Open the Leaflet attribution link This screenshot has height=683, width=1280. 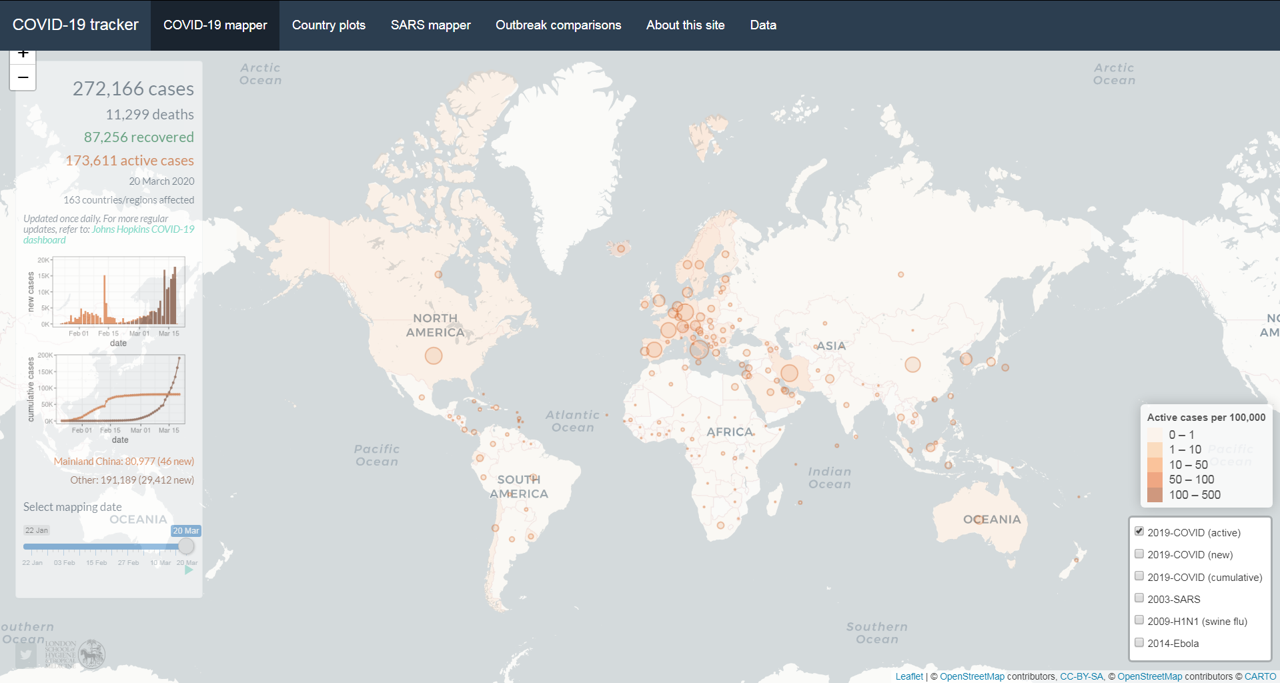pyautogui.click(x=909, y=676)
